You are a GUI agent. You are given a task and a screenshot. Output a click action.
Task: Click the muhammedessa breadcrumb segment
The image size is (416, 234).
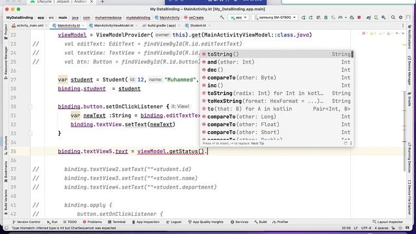pyautogui.click(x=109, y=18)
